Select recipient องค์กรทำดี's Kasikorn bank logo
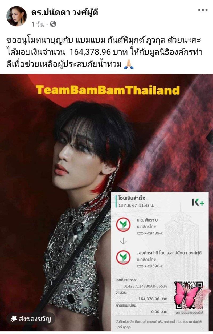 click(123, 257)
